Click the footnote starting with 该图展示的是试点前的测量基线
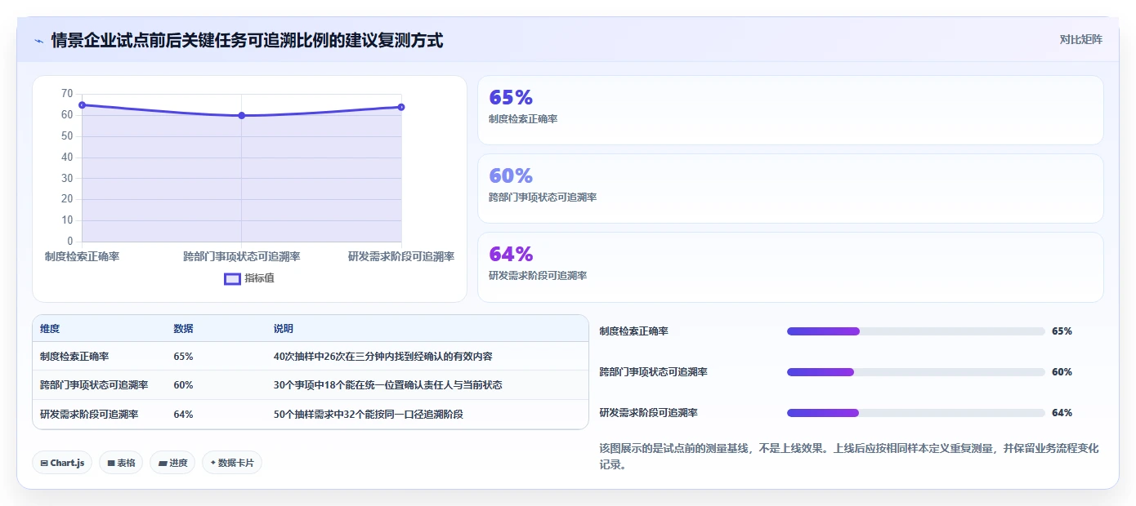 click(x=849, y=457)
